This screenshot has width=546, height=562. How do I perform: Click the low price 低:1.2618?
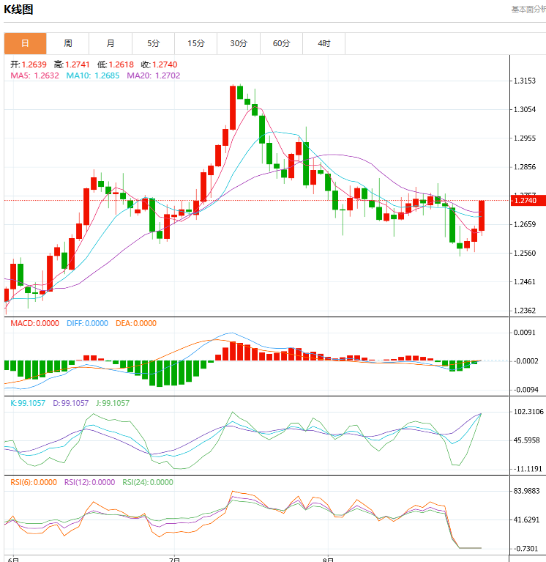116,64
